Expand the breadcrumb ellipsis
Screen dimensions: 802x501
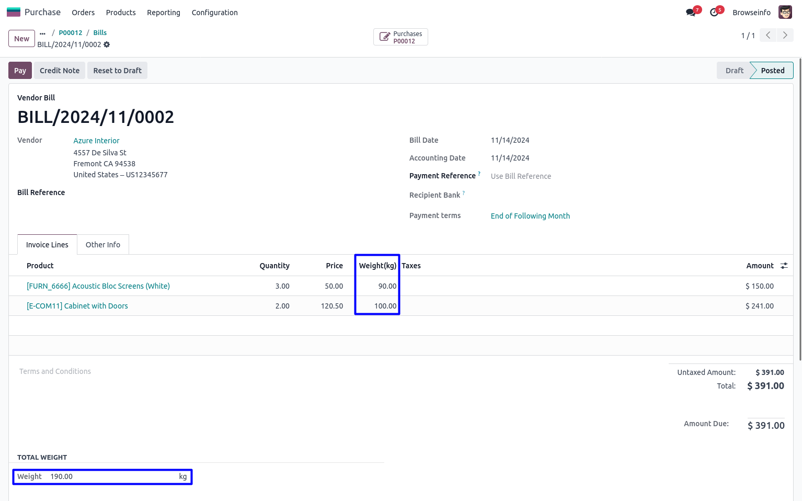(42, 33)
